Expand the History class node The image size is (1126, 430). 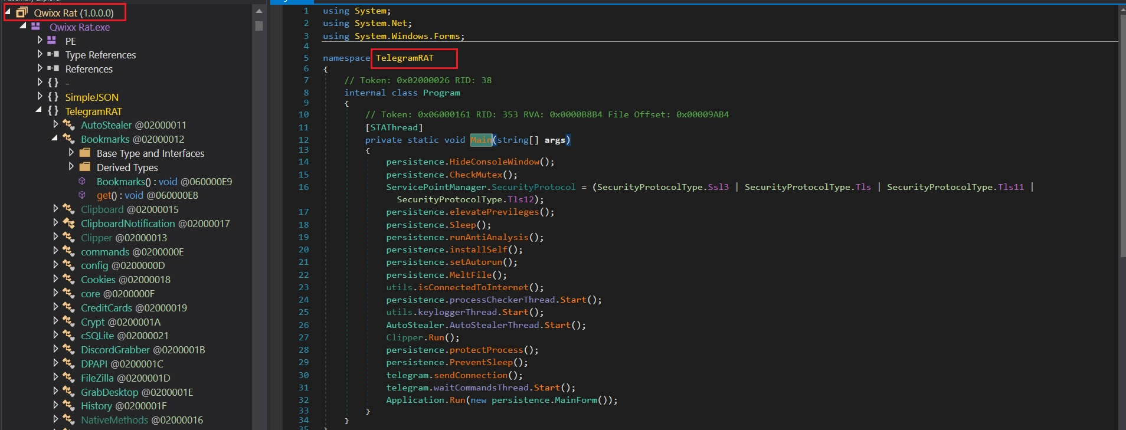tap(55, 405)
